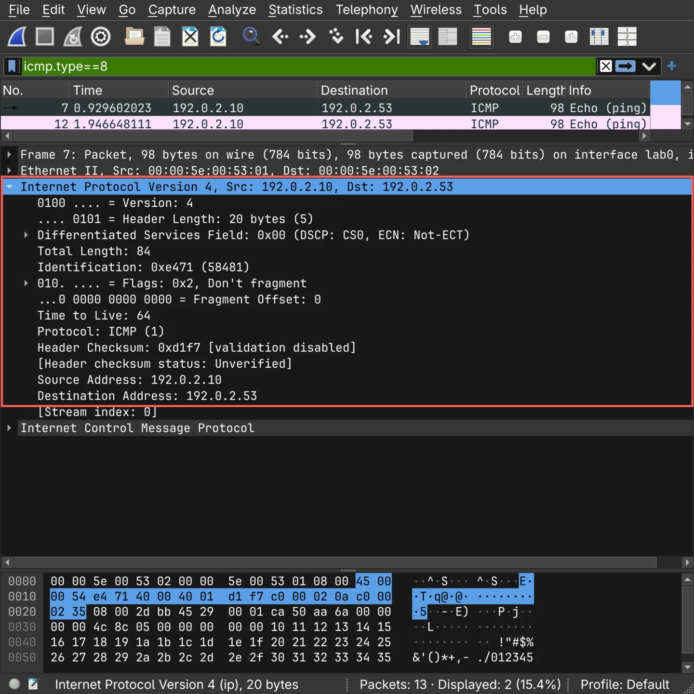694x694 pixels.
Task: Expand Differentiated Services Field
Action: 26,235
